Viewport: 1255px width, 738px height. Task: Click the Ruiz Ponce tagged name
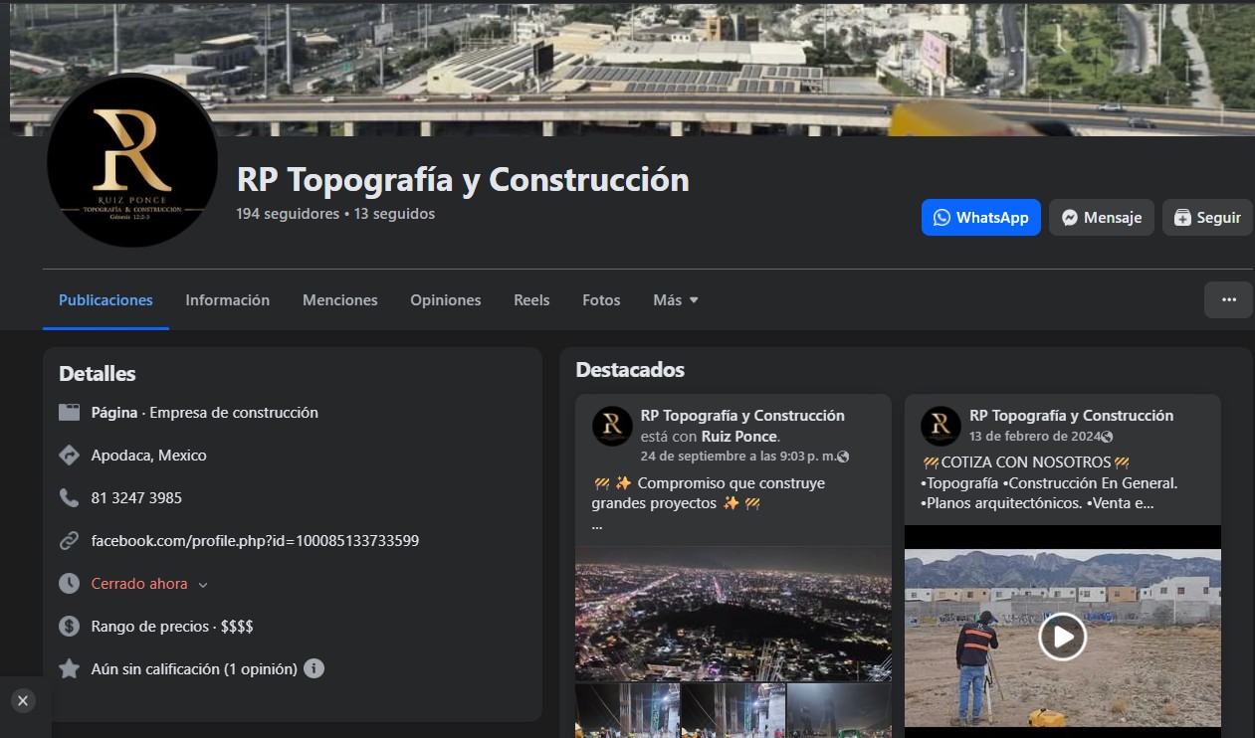pyautogui.click(x=742, y=436)
